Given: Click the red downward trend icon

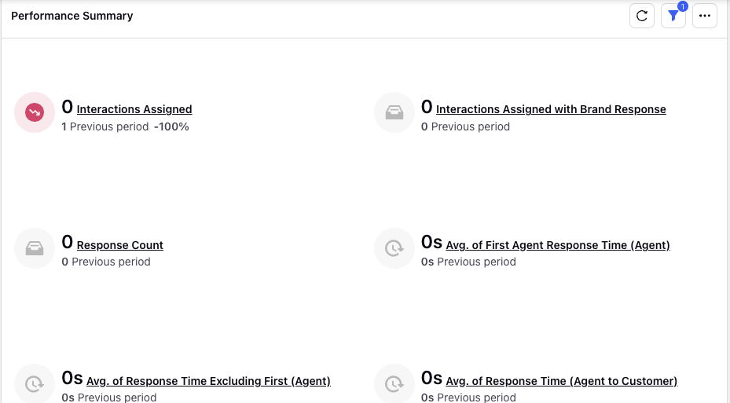Looking at the screenshot, I should click(35, 112).
